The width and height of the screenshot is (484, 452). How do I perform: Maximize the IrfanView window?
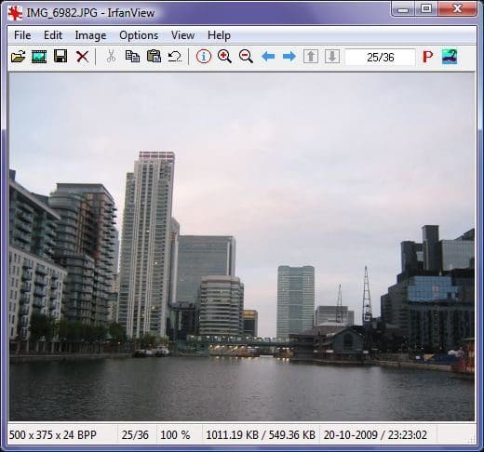[x=426, y=8]
